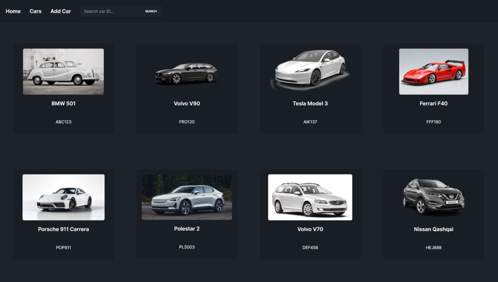Focus the Search car ID field

(x=110, y=11)
